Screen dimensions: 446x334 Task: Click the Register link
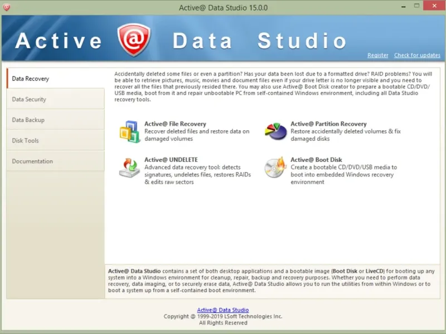pyautogui.click(x=377, y=55)
